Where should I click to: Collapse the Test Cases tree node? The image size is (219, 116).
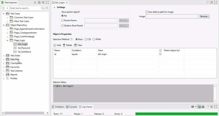click(4, 14)
